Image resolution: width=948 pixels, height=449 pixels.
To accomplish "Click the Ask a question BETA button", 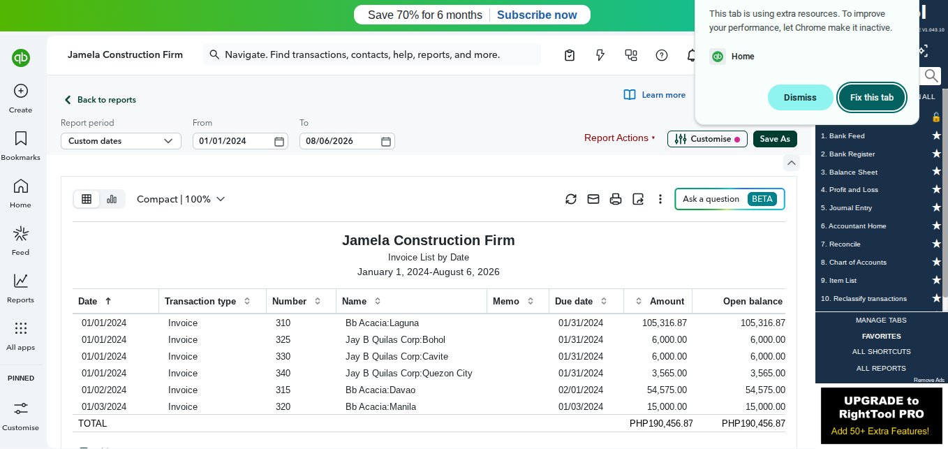I will click(729, 199).
